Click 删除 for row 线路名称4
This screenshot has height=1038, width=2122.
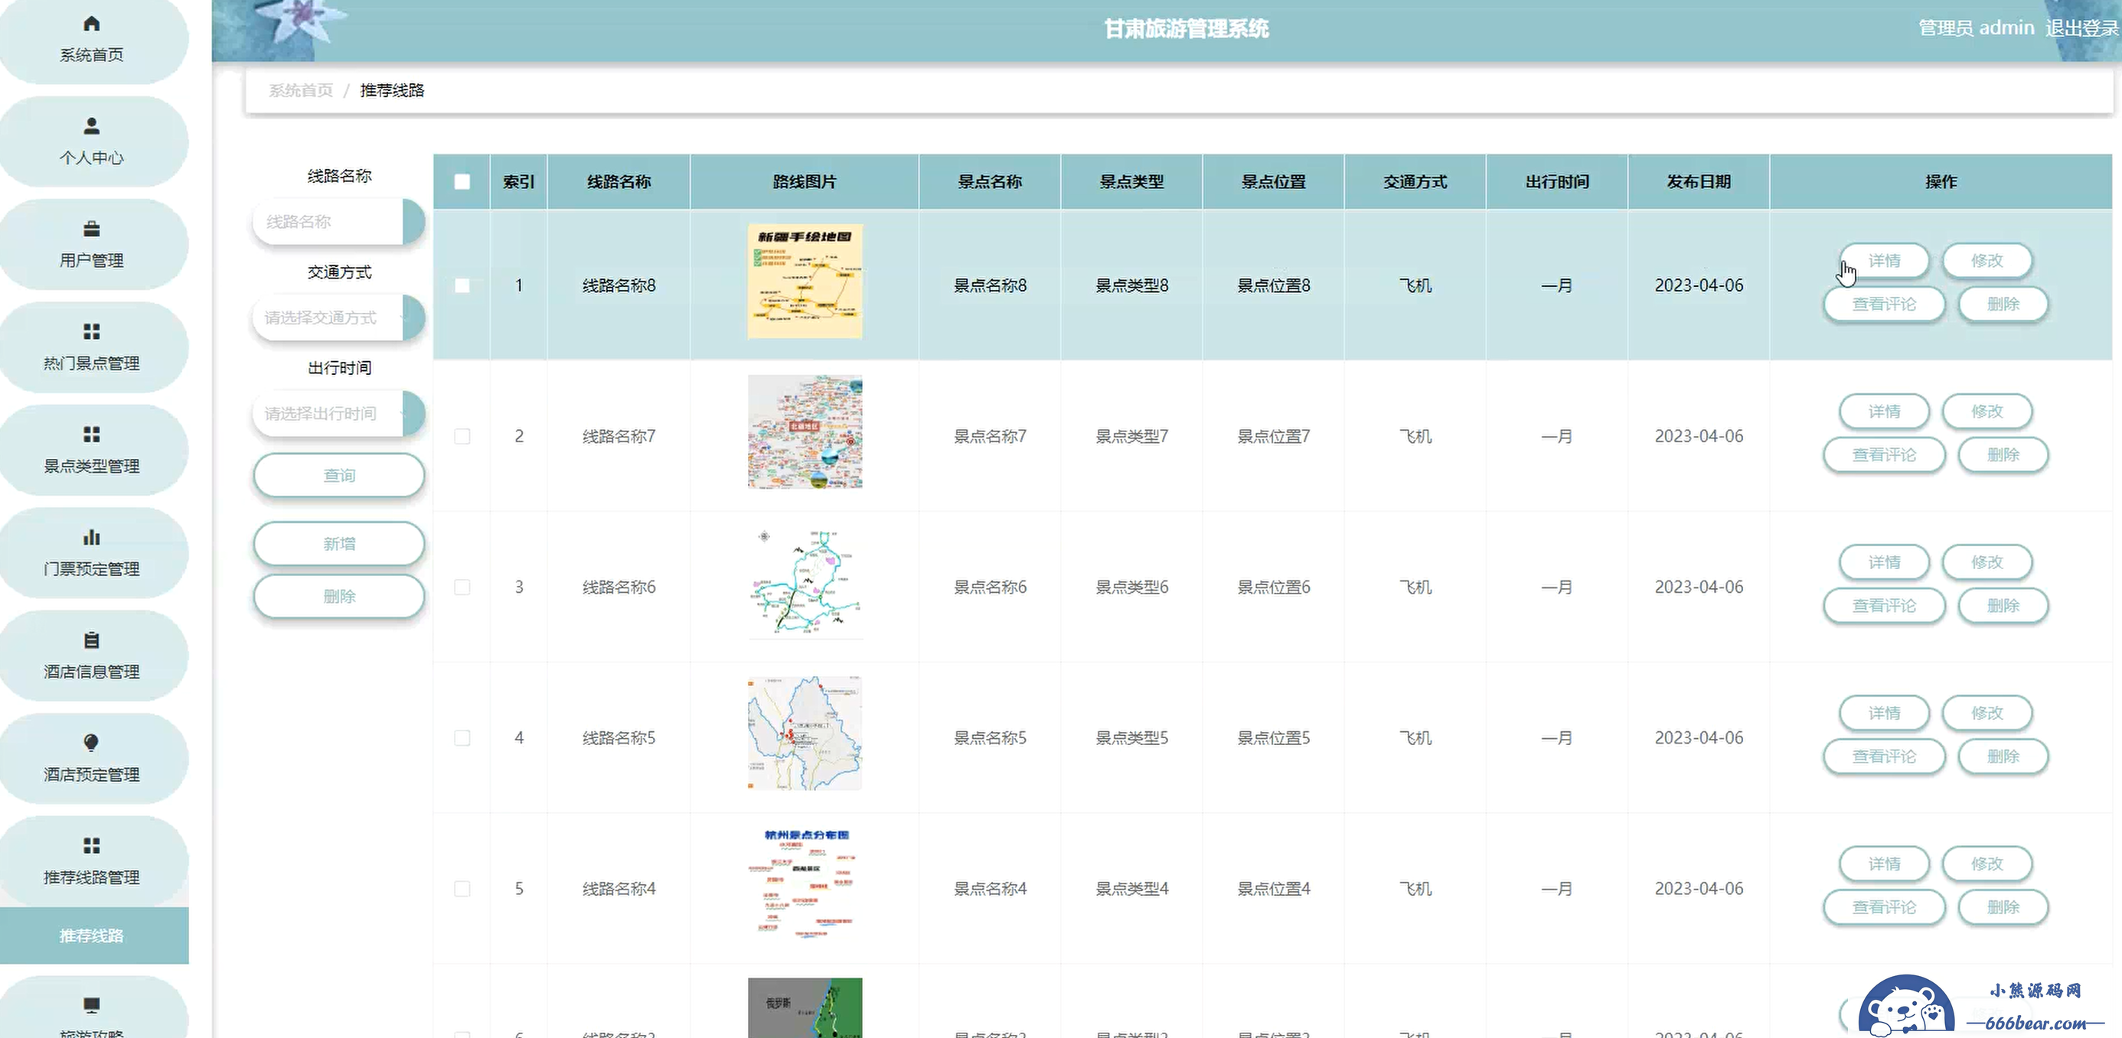click(x=2003, y=906)
